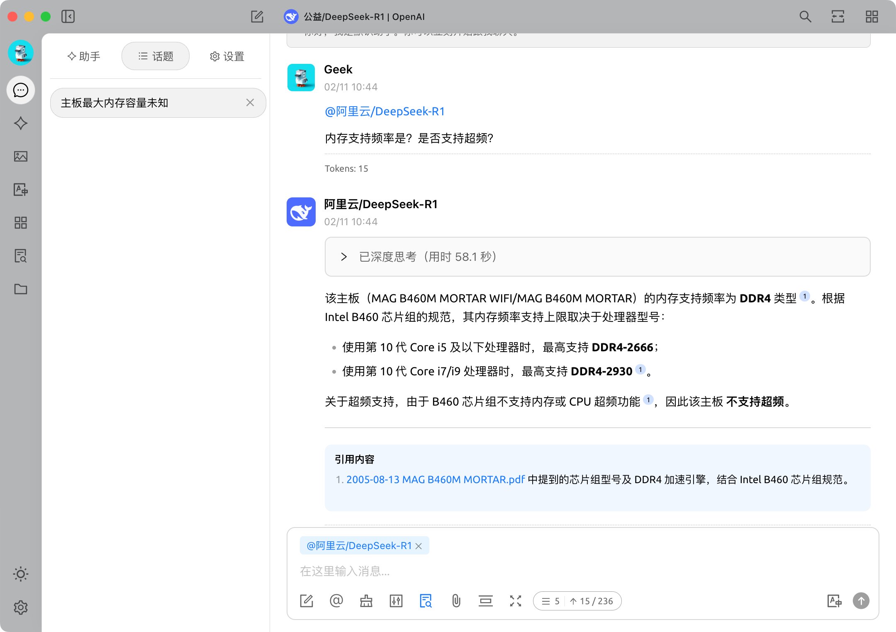Click the DeepSeek whale avatar in reply
Image resolution: width=896 pixels, height=632 pixels.
tap(301, 212)
